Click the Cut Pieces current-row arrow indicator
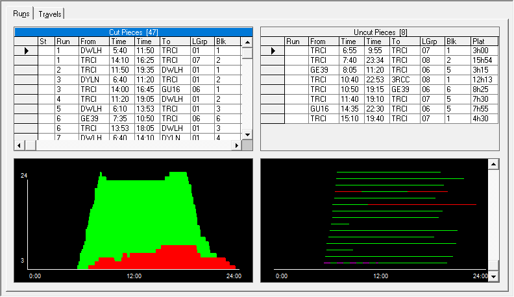The height and width of the screenshot is (297, 514). click(26, 51)
